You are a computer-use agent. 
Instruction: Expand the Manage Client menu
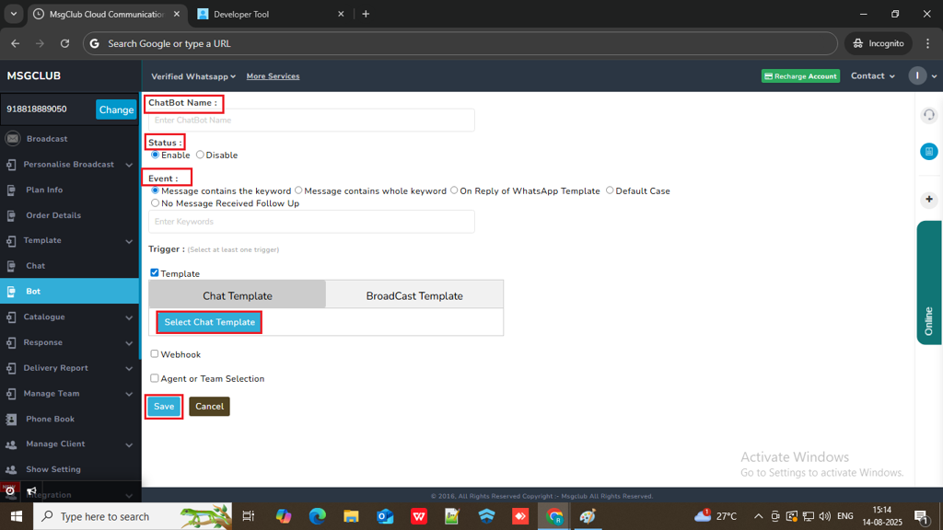[x=129, y=444]
